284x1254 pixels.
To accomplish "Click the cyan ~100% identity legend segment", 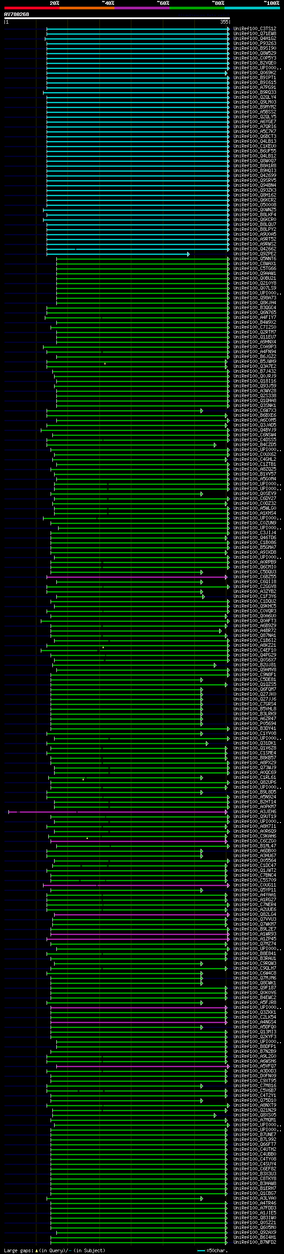I will point(252,8).
